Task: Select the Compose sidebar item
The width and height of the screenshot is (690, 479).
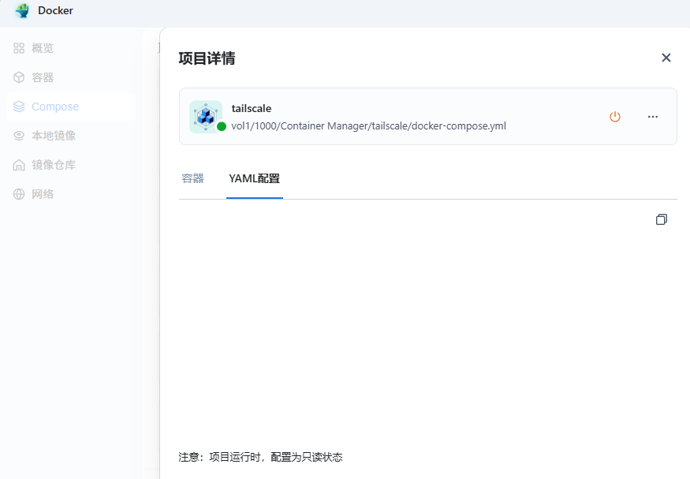Action: (71, 107)
